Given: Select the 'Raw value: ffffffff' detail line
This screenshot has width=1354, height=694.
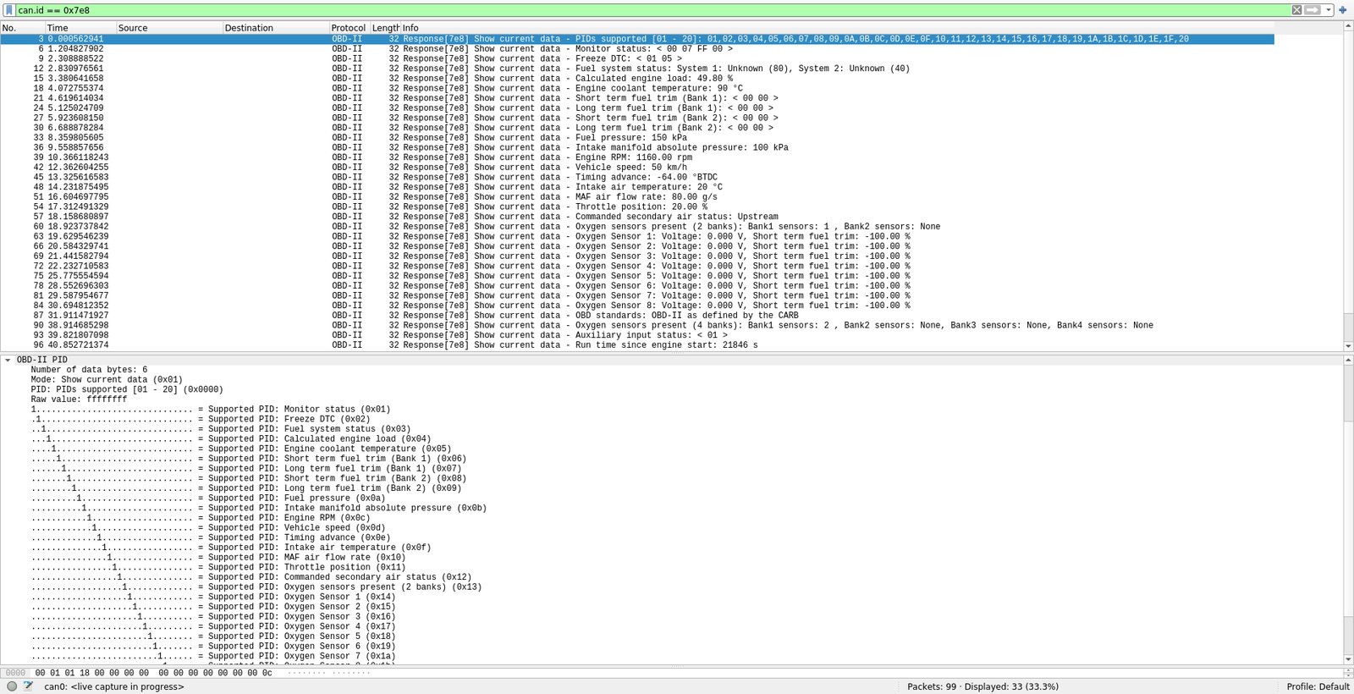Looking at the screenshot, I should coord(79,399).
